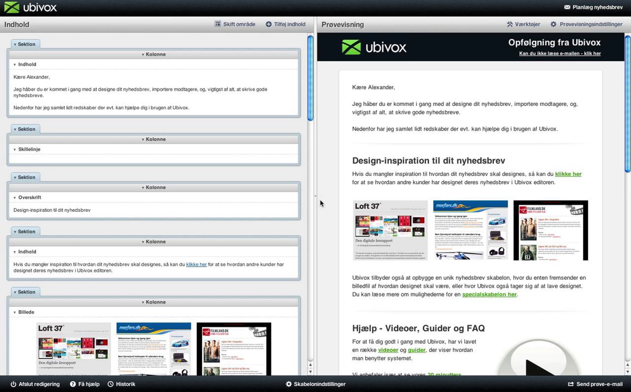631x392 pixels.
Task: Click the Skift område layout icon
Action: [218, 24]
